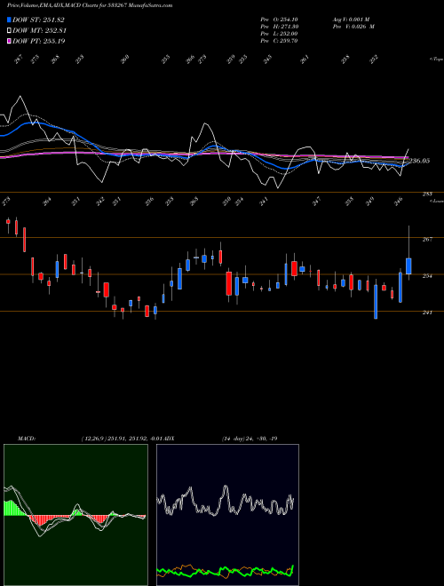Viewport: 444px width, 586px height.
Task: Click the 254 price level label
Action: [x=427, y=276]
